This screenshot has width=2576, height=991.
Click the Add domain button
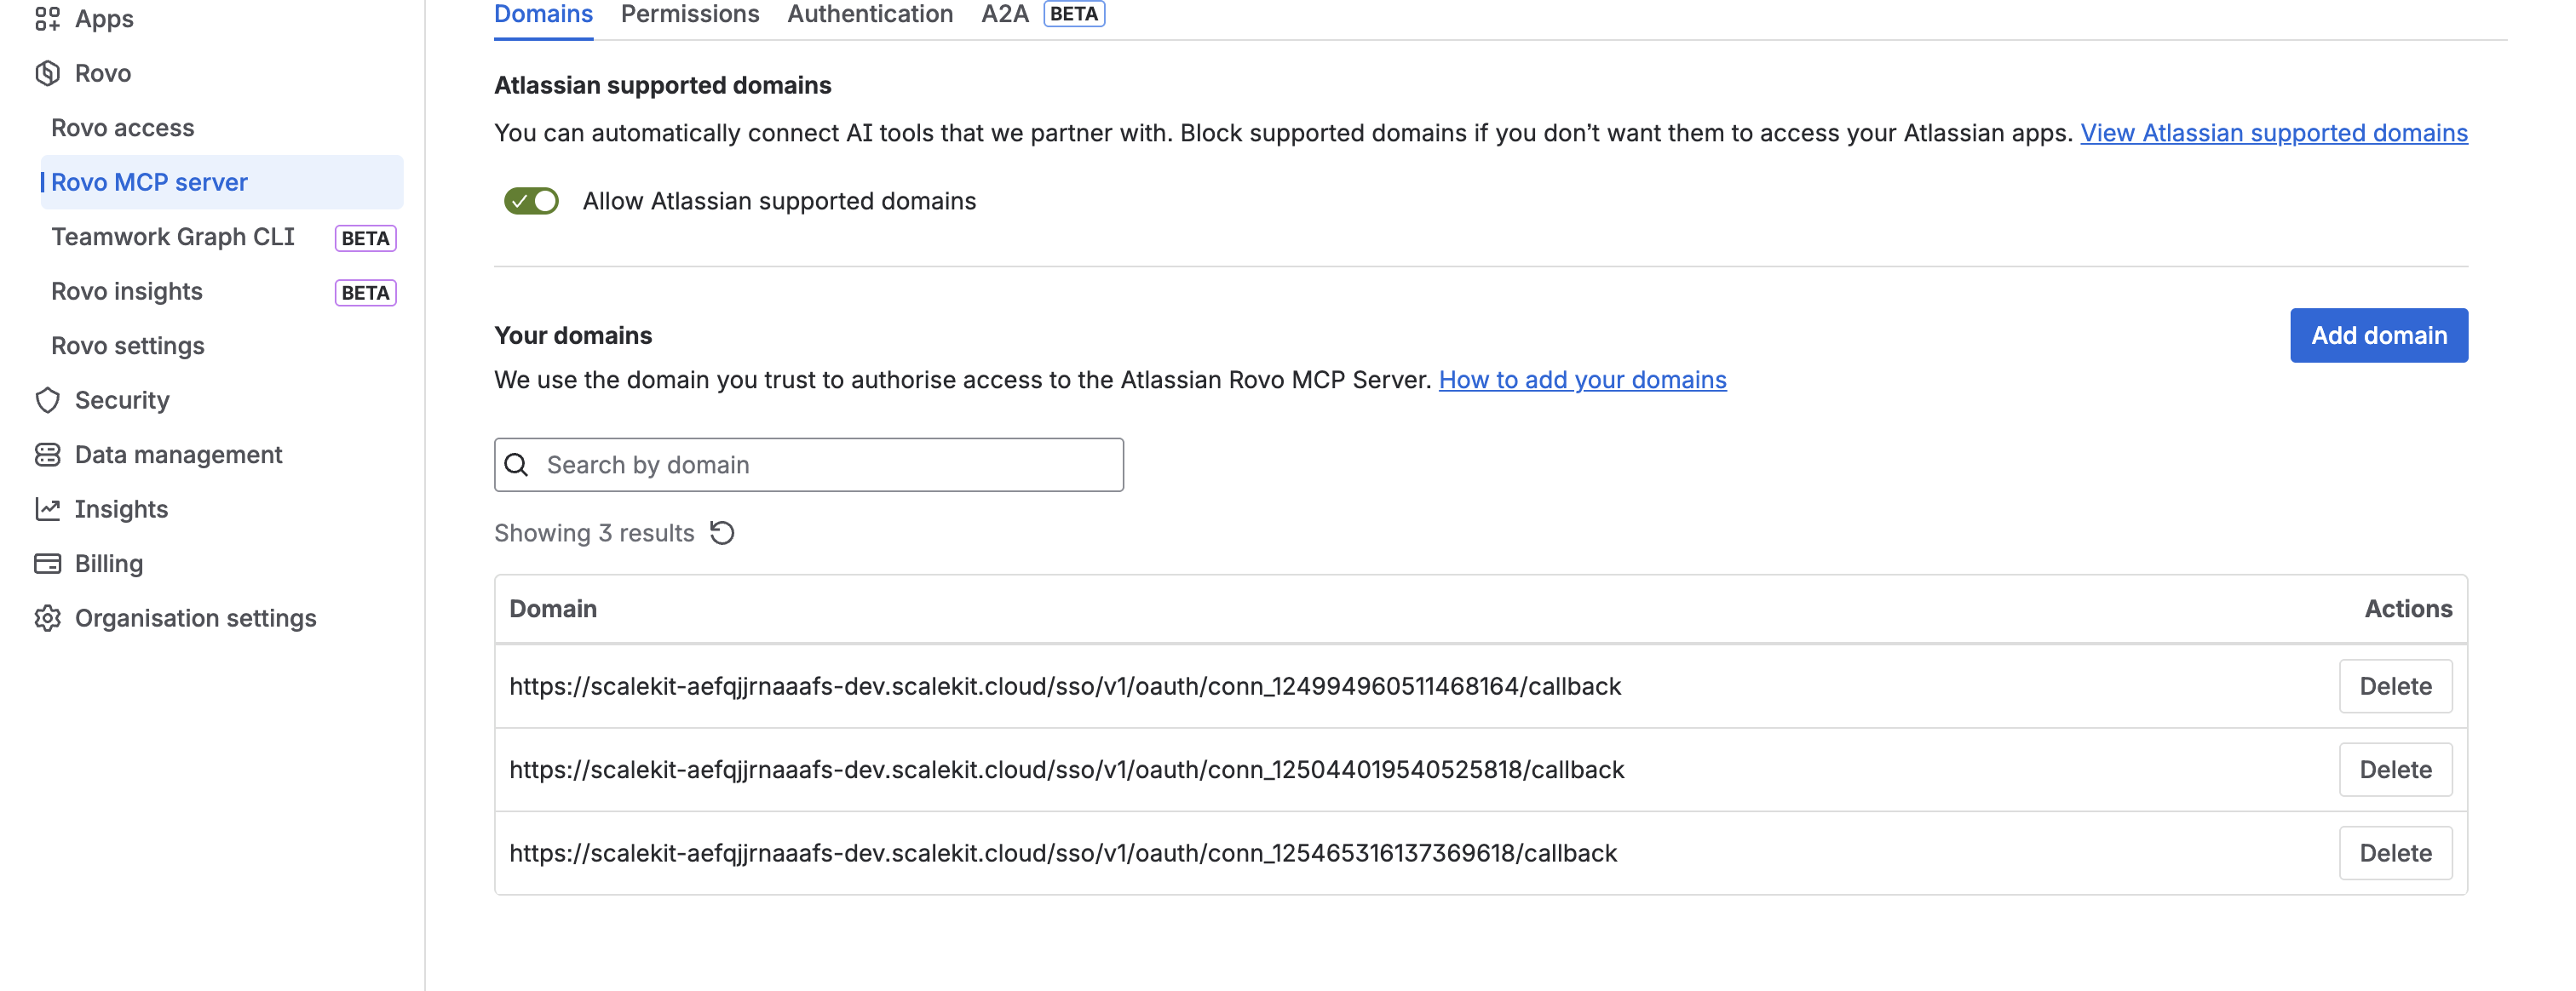click(2379, 335)
